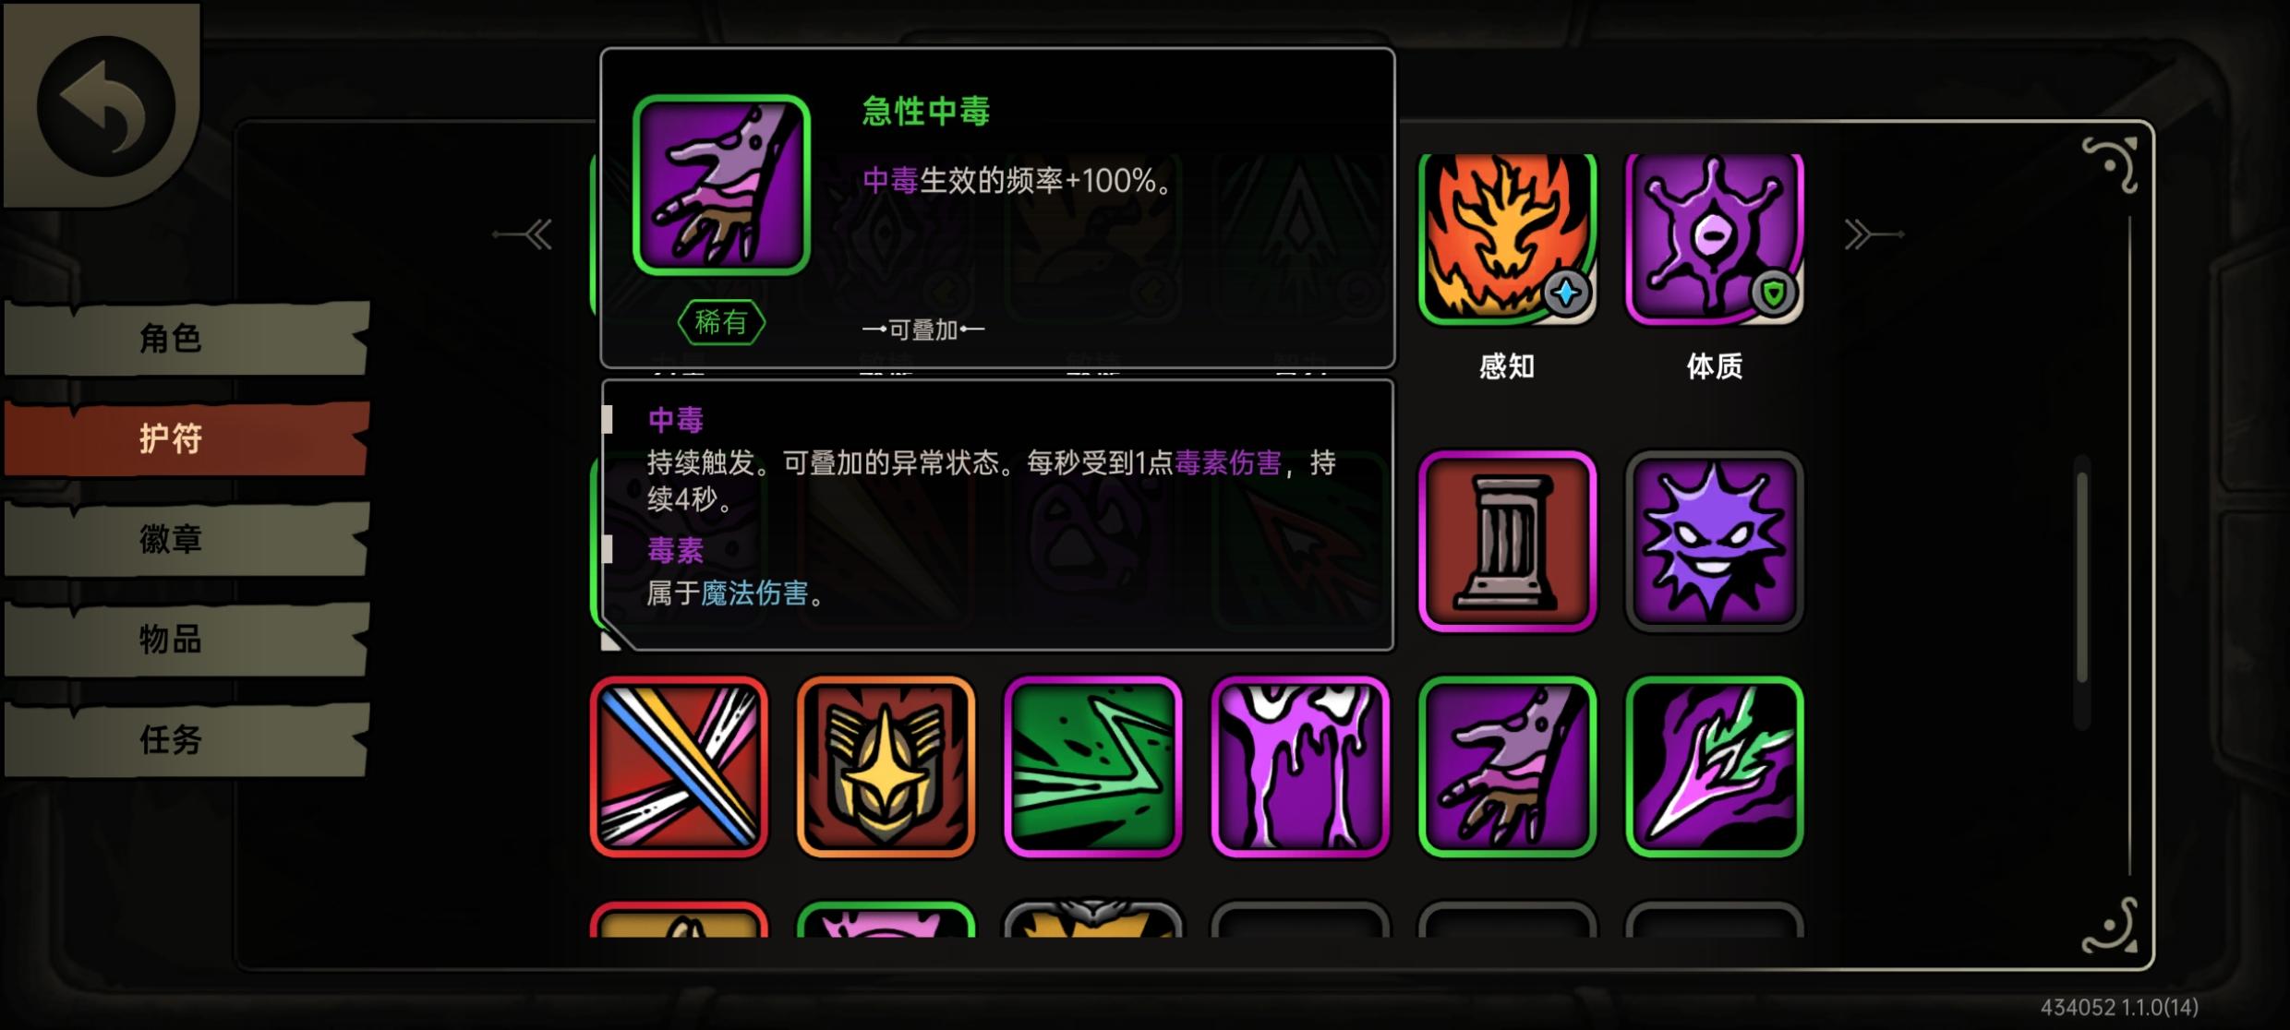Image resolution: width=2290 pixels, height=1030 pixels.
Task: Select the green lightning amulet icon
Action: tap(1092, 767)
